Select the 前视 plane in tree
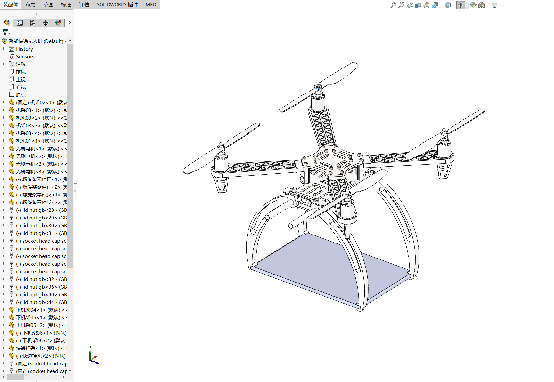Screen dimensions: 554x382 (x=21, y=72)
